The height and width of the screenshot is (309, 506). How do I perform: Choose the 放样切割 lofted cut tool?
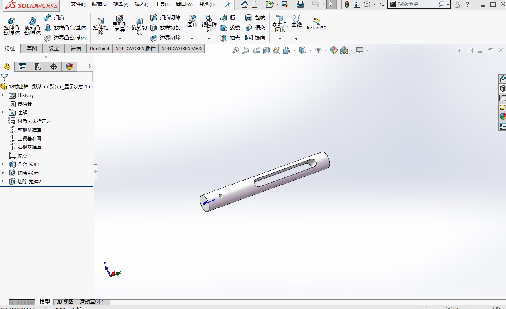coord(165,27)
